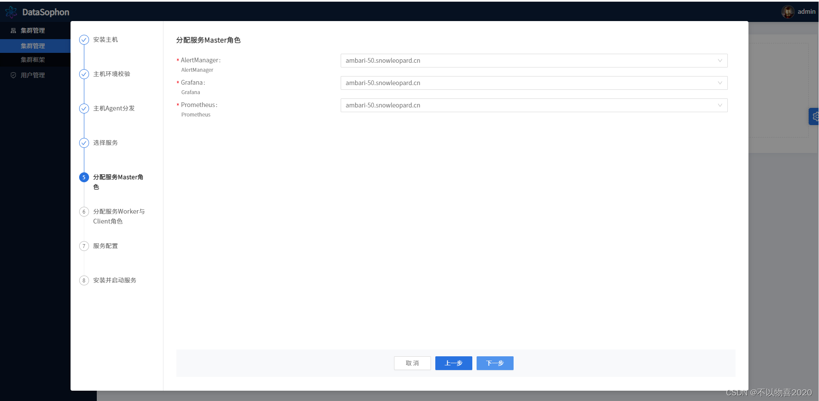This screenshot has width=819, height=401.
Task: Click the 分配服务Master角色 step label in sidebar
Action: click(x=118, y=182)
